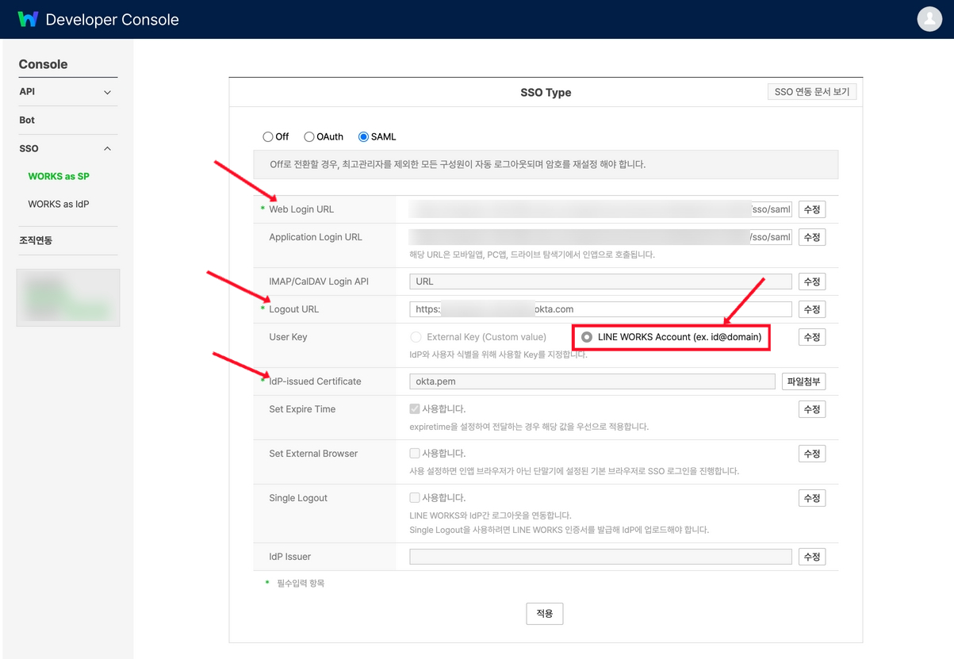Viewport: 954px width, 659px height.
Task: Enable the Set External Browser checkbox
Action: click(x=415, y=454)
